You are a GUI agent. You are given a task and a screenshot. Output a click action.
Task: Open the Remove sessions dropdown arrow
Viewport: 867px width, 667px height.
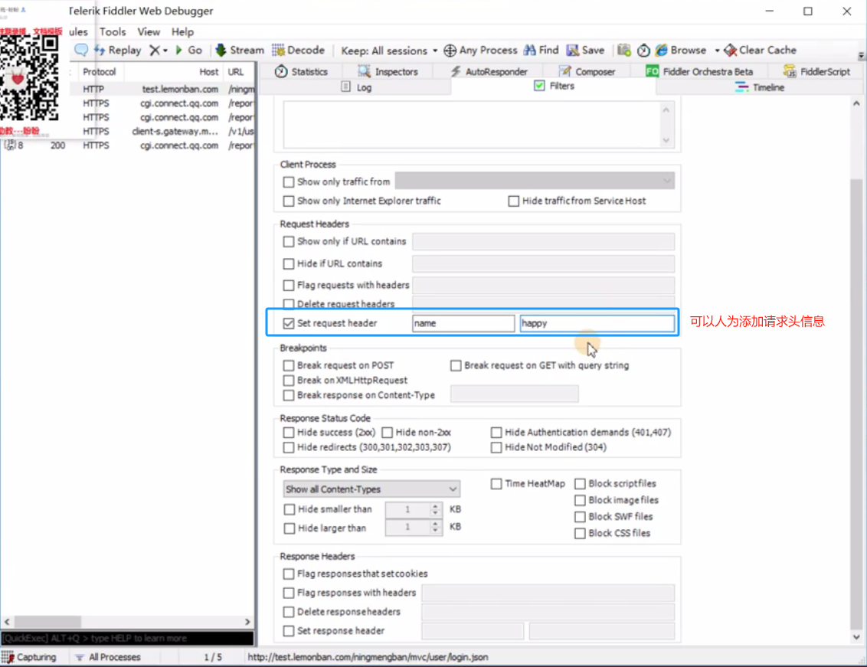click(x=165, y=51)
